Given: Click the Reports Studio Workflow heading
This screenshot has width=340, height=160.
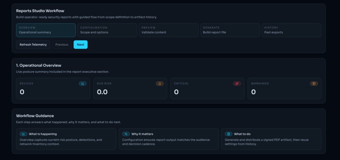Looking at the screenshot, I should pos(40,11).
